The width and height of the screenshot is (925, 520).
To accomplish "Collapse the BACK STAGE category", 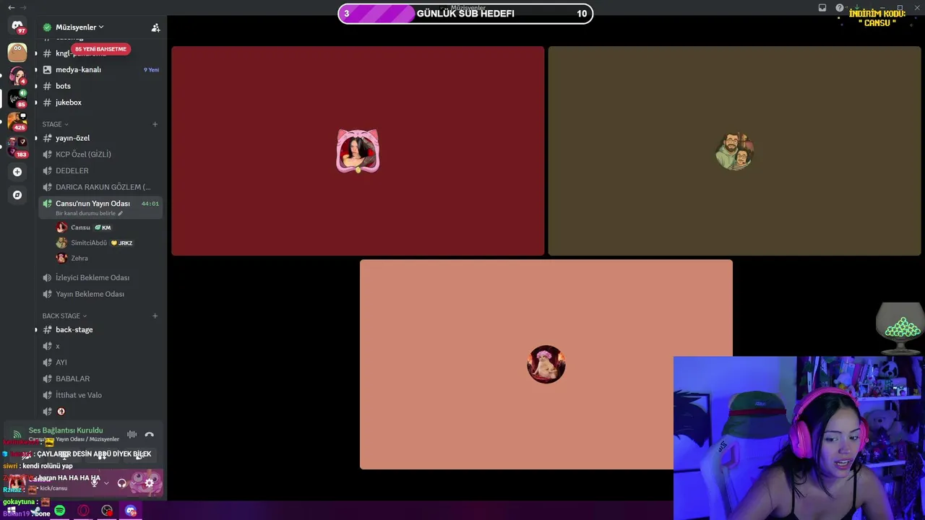I will point(64,316).
